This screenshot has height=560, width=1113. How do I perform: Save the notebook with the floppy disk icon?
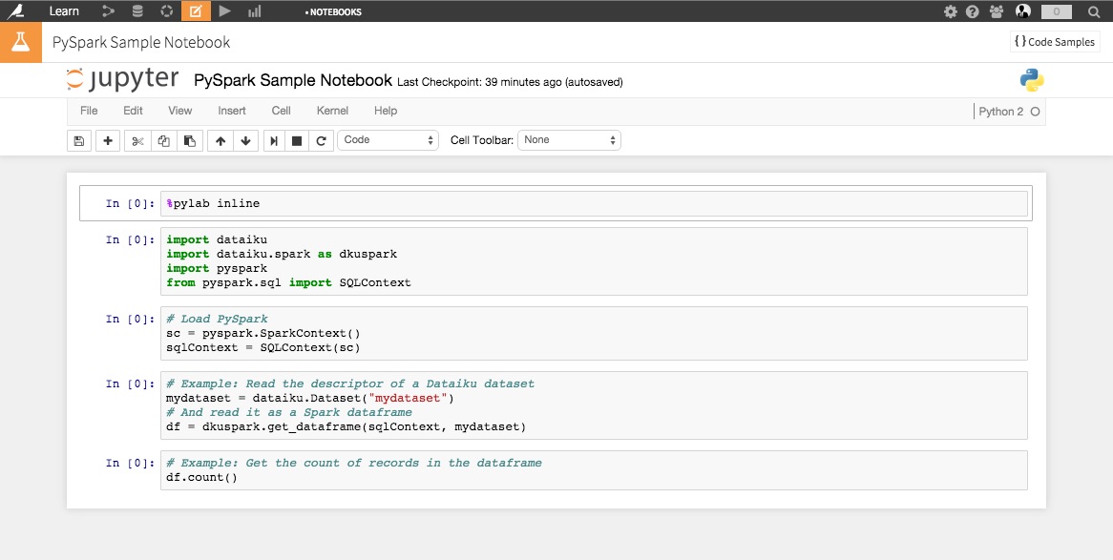tap(79, 141)
